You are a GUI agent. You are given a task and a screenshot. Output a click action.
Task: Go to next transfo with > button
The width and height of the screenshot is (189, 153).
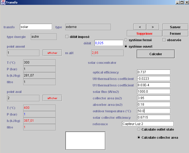[x=153, y=27]
